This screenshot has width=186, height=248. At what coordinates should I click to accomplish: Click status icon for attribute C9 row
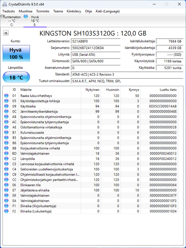pos(6,174)
